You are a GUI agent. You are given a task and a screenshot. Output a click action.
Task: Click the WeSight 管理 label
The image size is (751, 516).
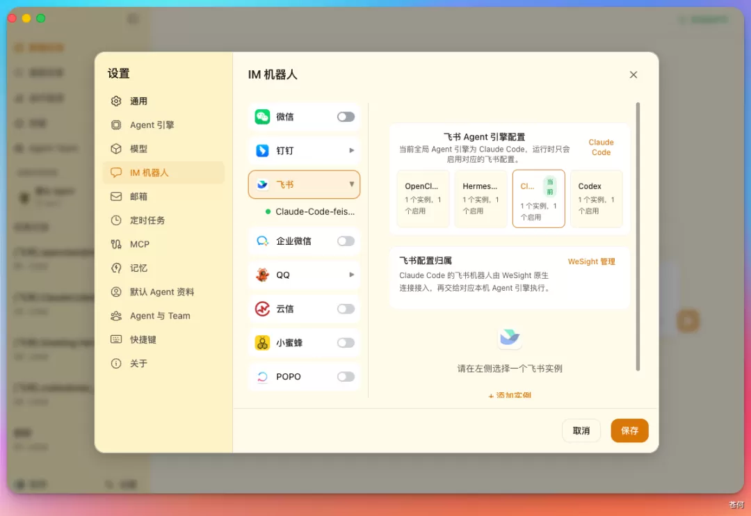coord(592,261)
